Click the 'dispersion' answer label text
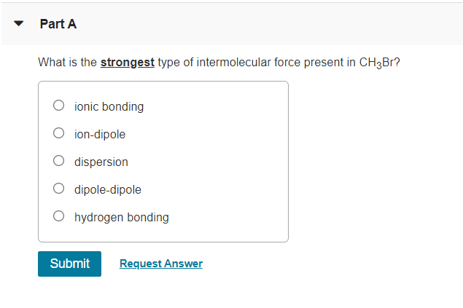The image size is (463, 308). (101, 162)
